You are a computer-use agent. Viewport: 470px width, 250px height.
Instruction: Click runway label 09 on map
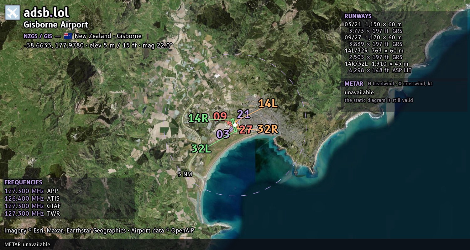pos(220,116)
